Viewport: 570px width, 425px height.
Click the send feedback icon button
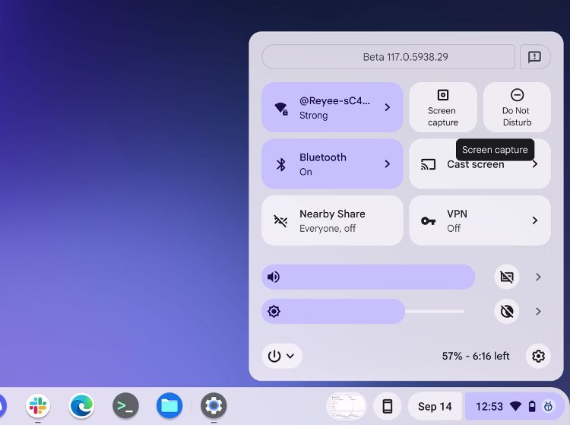[x=535, y=57]
